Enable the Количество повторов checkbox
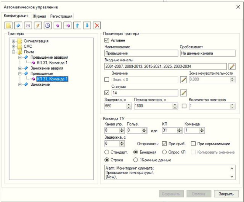244x202 pixels. point(184,106)
